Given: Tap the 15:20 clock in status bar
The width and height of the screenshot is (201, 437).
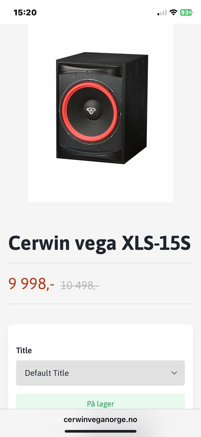Looking at the screenshot, I should [x=25, y=12].
